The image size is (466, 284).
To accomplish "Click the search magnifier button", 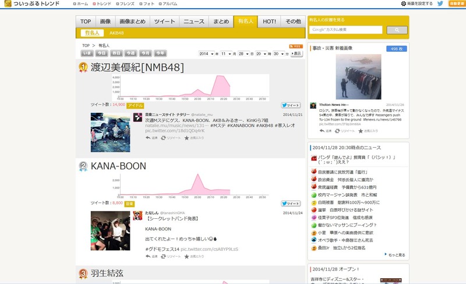I will point(397,30).
